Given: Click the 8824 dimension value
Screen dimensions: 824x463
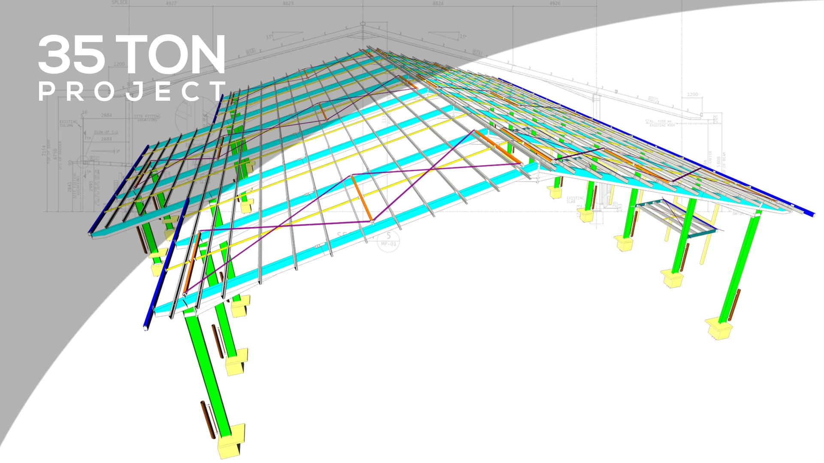Looking at the screenshot, I should coord(438,3).
